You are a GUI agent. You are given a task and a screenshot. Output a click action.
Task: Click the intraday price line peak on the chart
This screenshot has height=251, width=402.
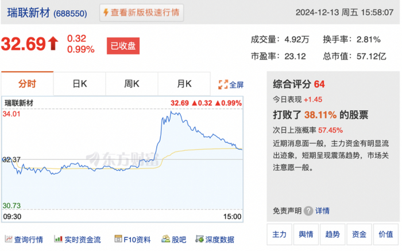[171, 112]
